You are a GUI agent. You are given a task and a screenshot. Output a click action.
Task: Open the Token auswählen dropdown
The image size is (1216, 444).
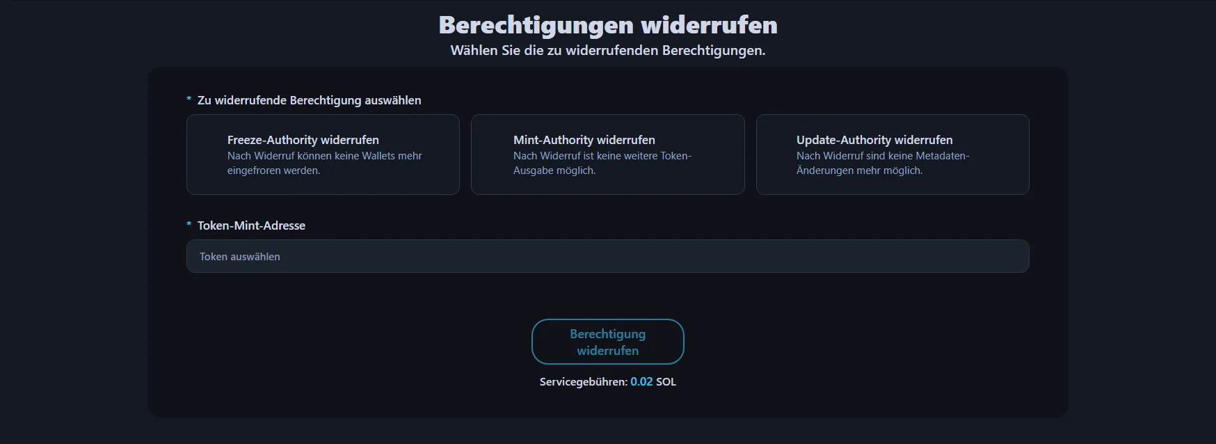[607, 256]
